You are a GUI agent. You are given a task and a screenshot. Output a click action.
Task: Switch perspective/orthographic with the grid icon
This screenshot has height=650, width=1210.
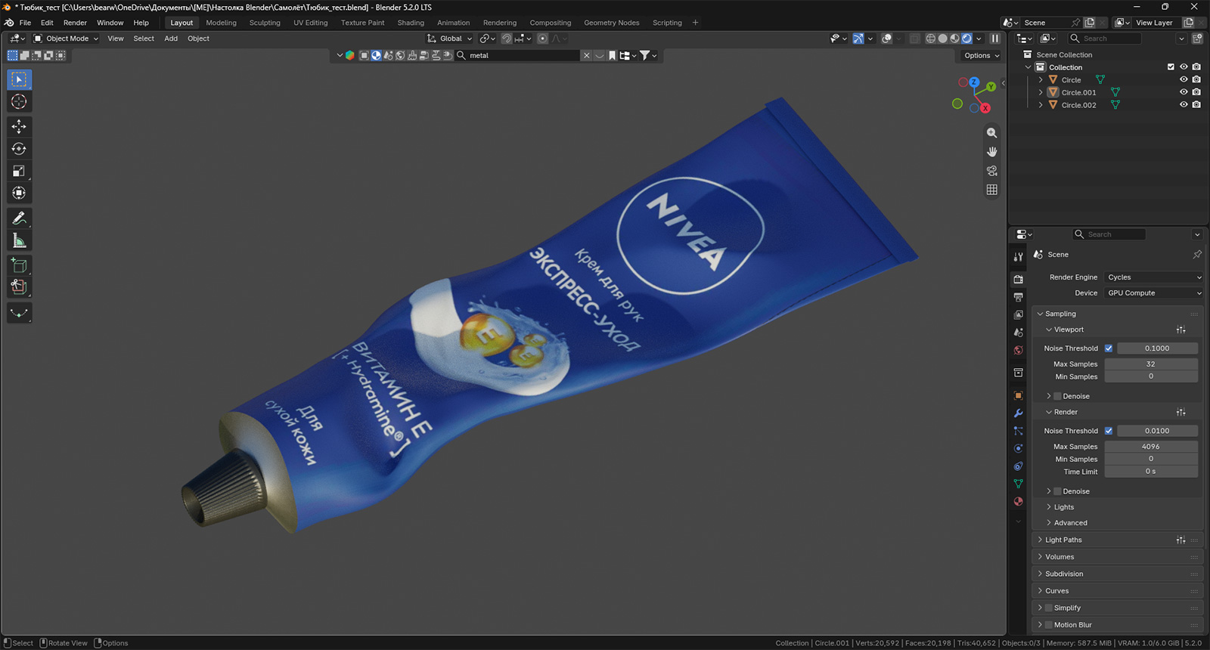coord(991,190)
